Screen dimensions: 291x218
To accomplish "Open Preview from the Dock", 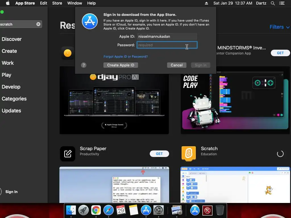I will click(x=176, y=210).
